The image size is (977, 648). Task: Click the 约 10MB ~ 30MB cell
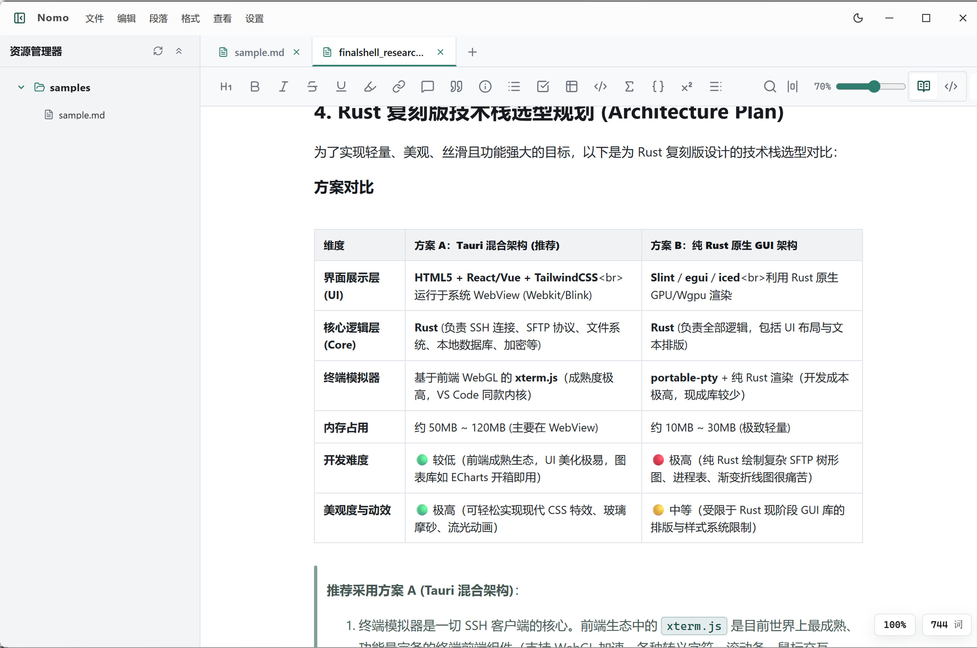click(752, 427)
